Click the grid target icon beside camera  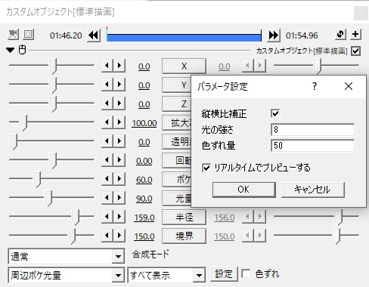(28, 34)
